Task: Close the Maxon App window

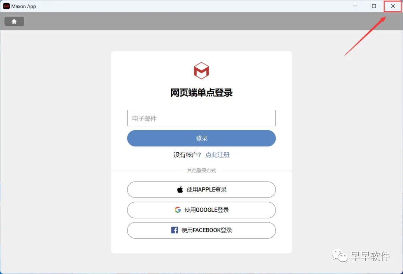Action: coord(393,6)
